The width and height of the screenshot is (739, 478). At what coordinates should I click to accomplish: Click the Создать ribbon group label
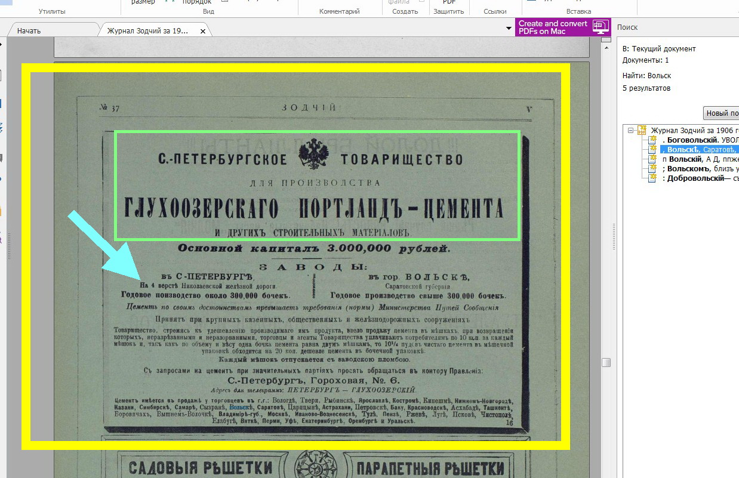pyautogui.click(x=405, y=11)
